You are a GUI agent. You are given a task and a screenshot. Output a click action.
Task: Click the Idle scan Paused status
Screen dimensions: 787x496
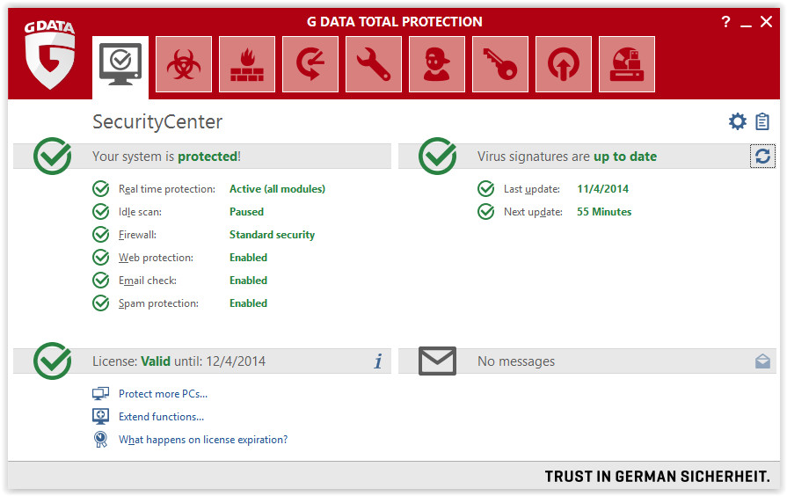(x=246, y=212)
